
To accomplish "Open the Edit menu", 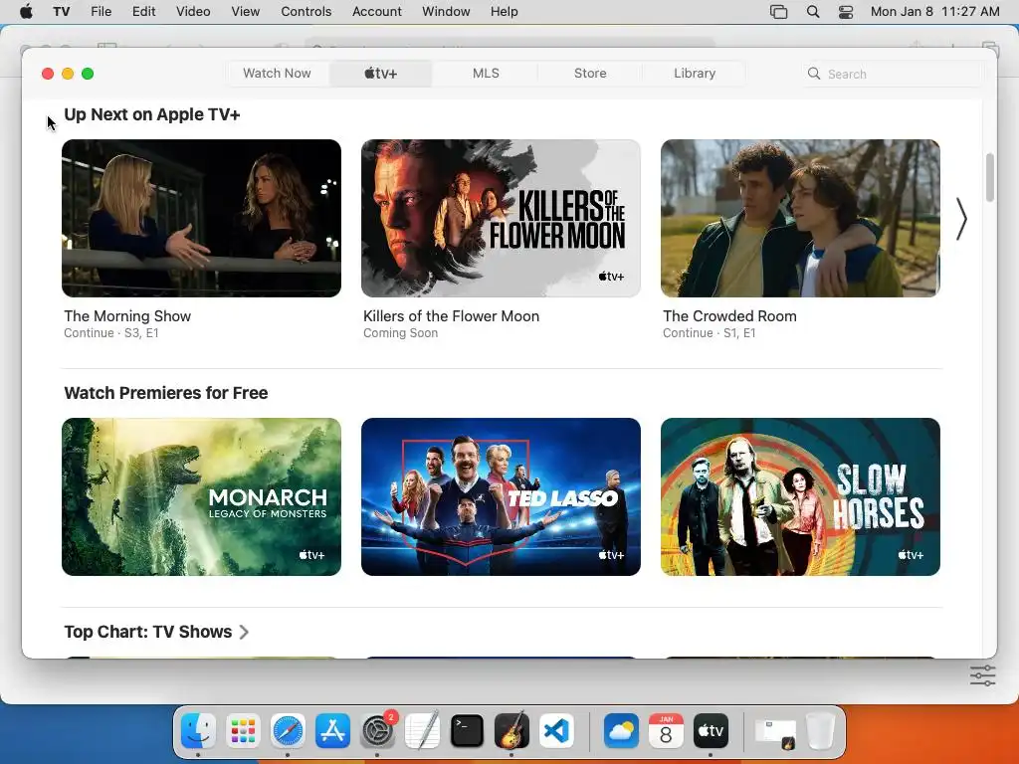I will point(143,11).
